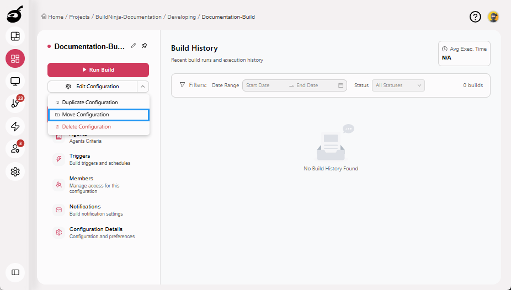The width and height of the screenshot is (511, 290).
Task: Select Duplicate Configuration menu option
Action: coord(99,102)
